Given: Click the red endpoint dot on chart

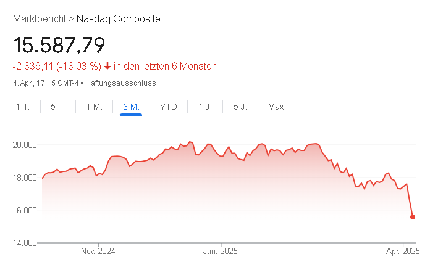Looking at the screenshot, I should tap(413, 217).
